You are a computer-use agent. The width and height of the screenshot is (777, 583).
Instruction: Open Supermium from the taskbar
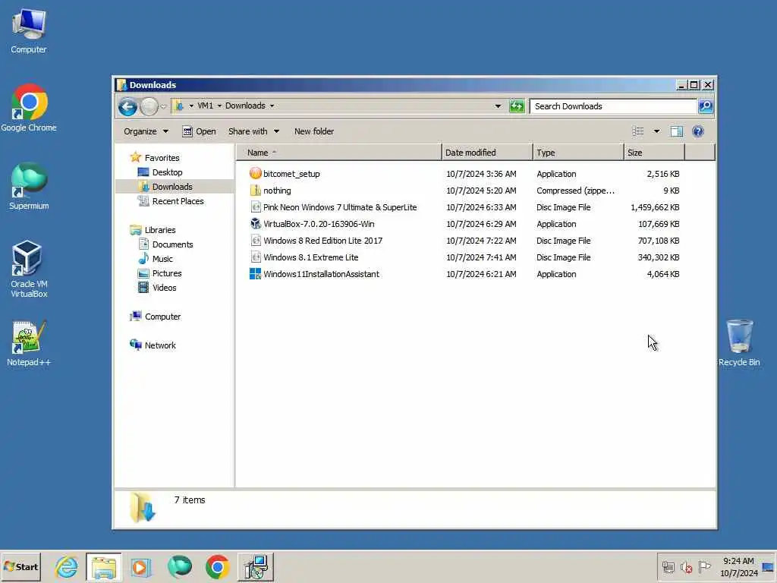coord(179,566)
